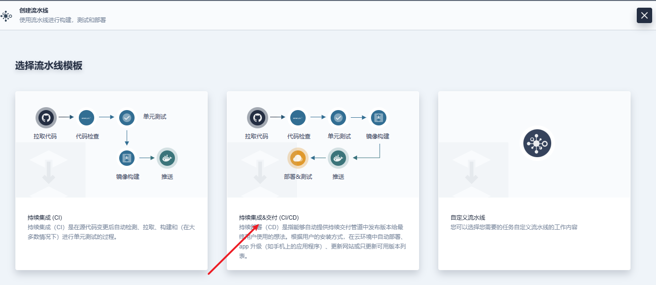Choose the 自定义流水线 template title
This screenshot has width=656, height=285.
click(468, 218)
